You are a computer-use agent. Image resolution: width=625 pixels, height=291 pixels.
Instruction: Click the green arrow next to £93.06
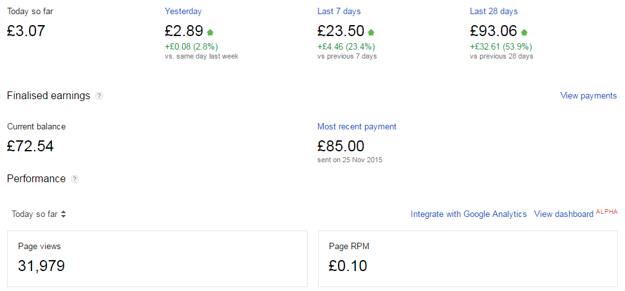coord(524,32)
